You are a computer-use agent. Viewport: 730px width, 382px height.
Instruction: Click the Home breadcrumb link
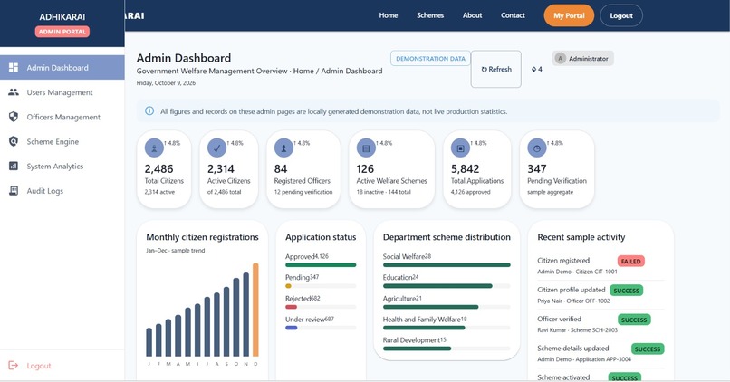click(303, 71)
